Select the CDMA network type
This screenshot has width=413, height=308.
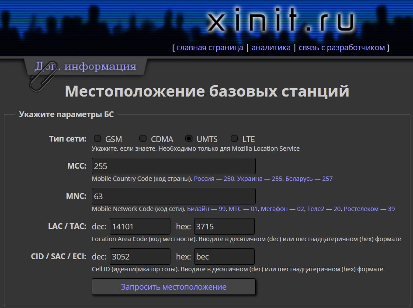point(143,138)
